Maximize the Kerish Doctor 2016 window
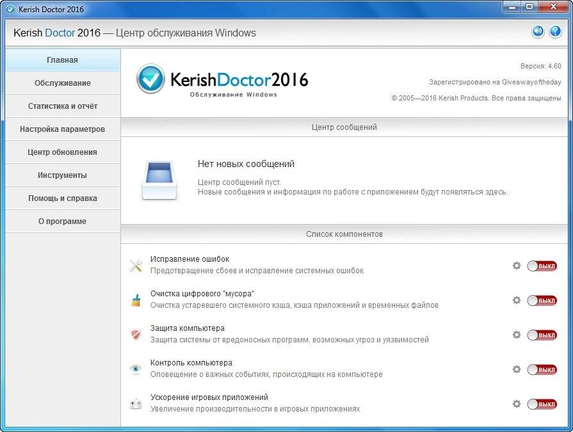573x432 pixels. [x=529, y=6]
